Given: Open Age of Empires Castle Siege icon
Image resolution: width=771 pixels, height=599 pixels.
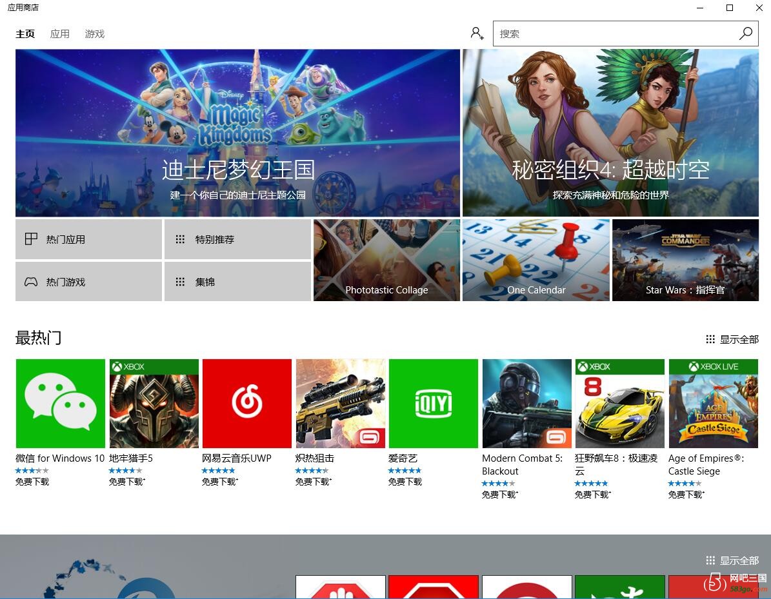Looking at the screenshot, I should (713, 404).
